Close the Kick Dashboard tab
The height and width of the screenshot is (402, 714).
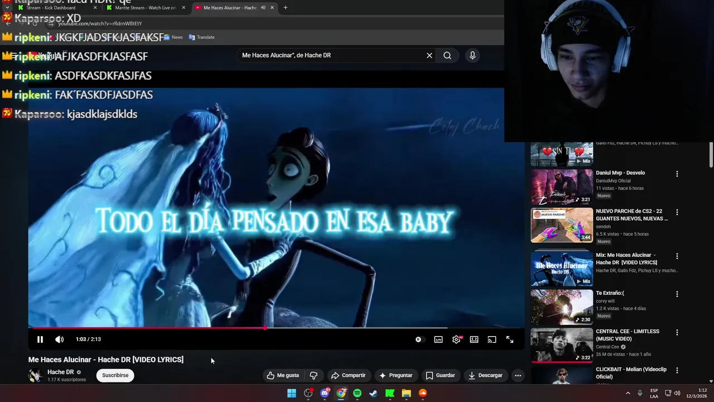coord(95,8)
